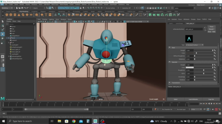Click the Maya home logo icon
Viewport: 222px width, 124px height.
(2, 99)
